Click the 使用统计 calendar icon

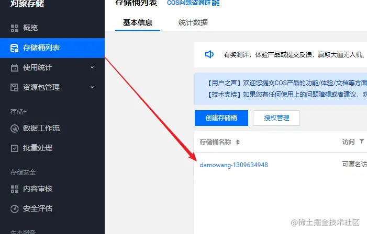coord(15,68)
